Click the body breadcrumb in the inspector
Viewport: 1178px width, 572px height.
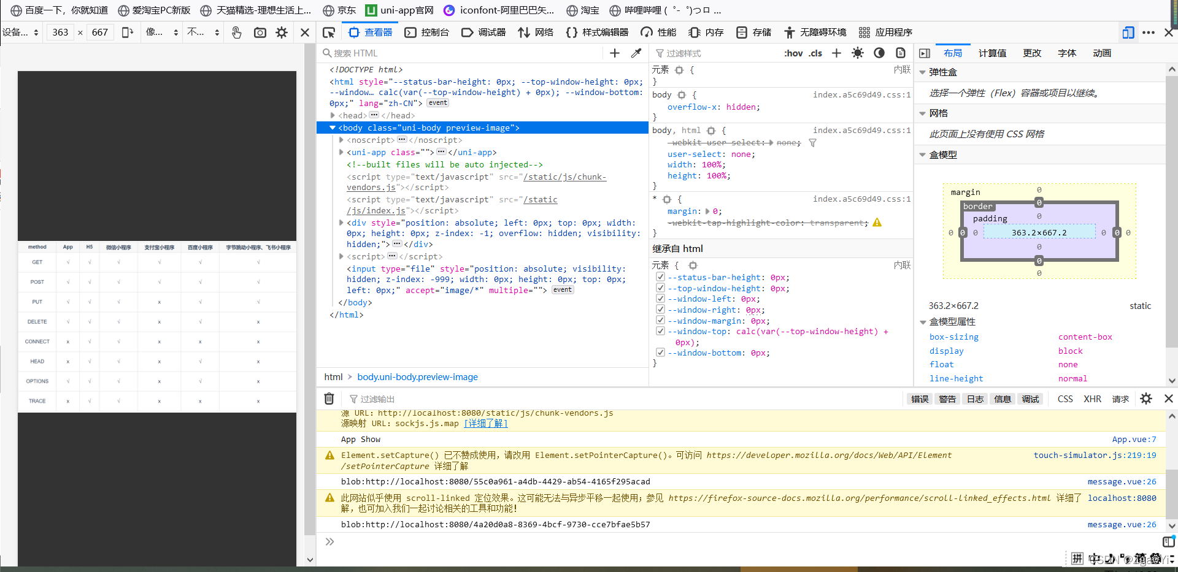click(417, 377)
